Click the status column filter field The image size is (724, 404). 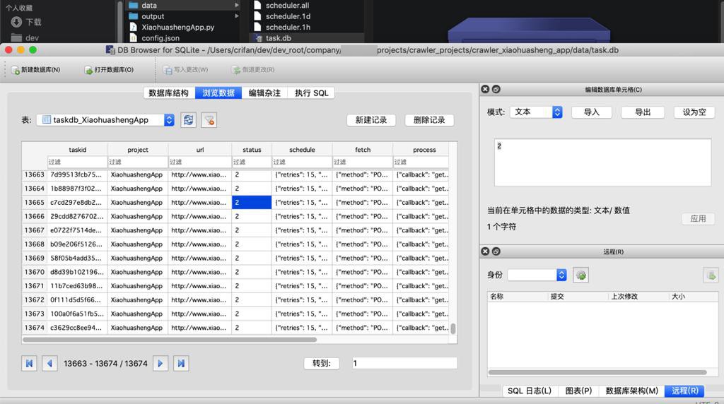click(x=252, y=162)
